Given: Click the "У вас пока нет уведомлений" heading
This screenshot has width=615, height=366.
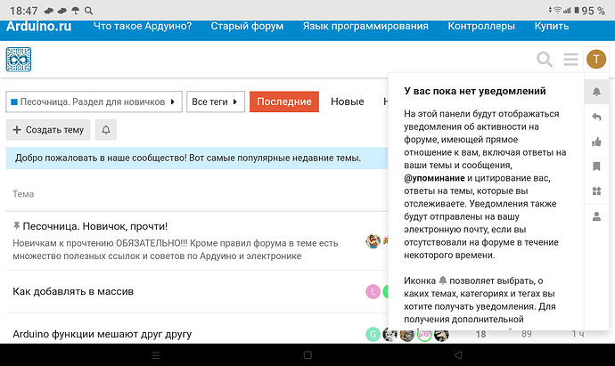Looking at the screenshot, I should coord(475,91).
